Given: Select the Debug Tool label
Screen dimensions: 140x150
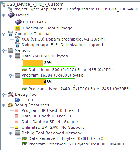Looking at the screenshot, I should coord(26,94).
